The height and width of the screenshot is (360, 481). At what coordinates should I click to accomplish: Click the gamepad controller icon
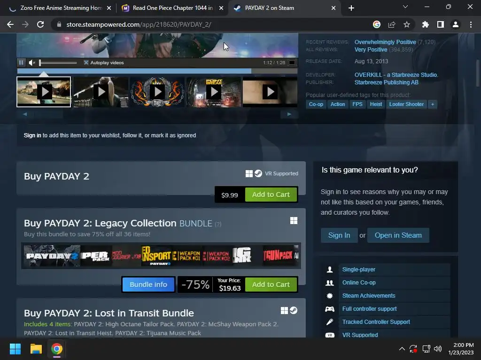329,309
